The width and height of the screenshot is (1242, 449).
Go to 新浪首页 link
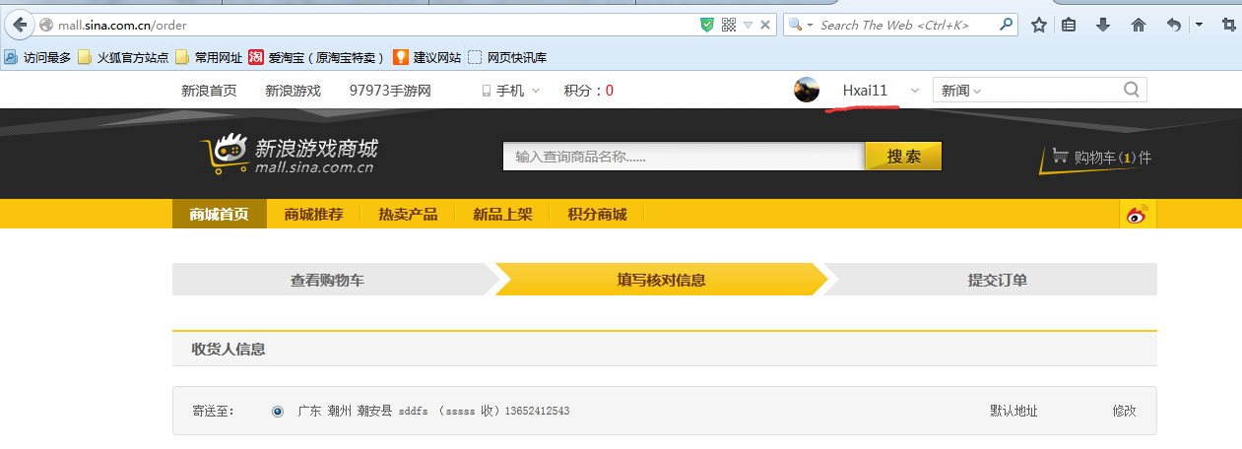209,91
